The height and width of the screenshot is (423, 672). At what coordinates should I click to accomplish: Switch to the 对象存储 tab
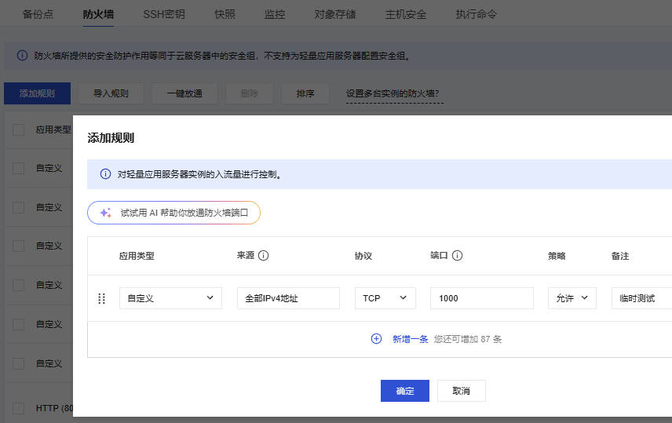335,14
